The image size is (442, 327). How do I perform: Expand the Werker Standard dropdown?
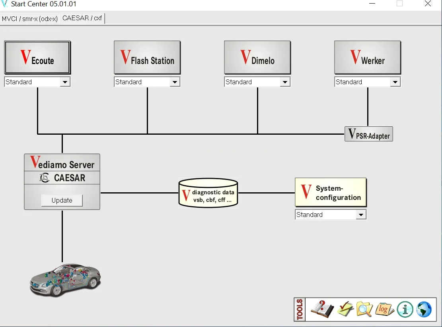395,82
